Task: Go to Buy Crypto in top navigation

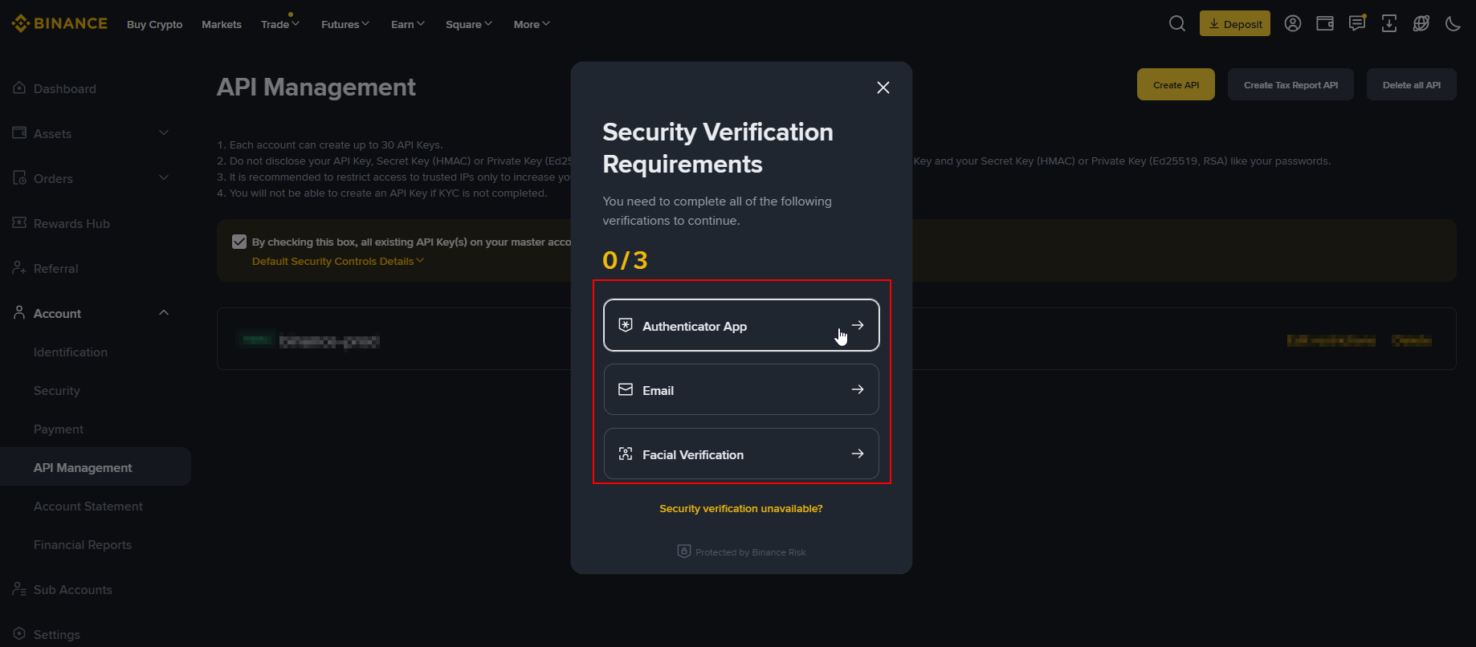Action: tap(155, 24)
